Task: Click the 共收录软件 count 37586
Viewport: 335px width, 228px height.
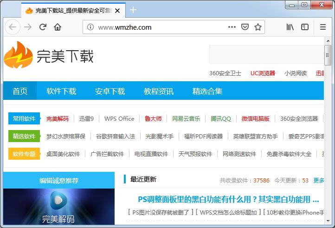Action: pos(261,180)
